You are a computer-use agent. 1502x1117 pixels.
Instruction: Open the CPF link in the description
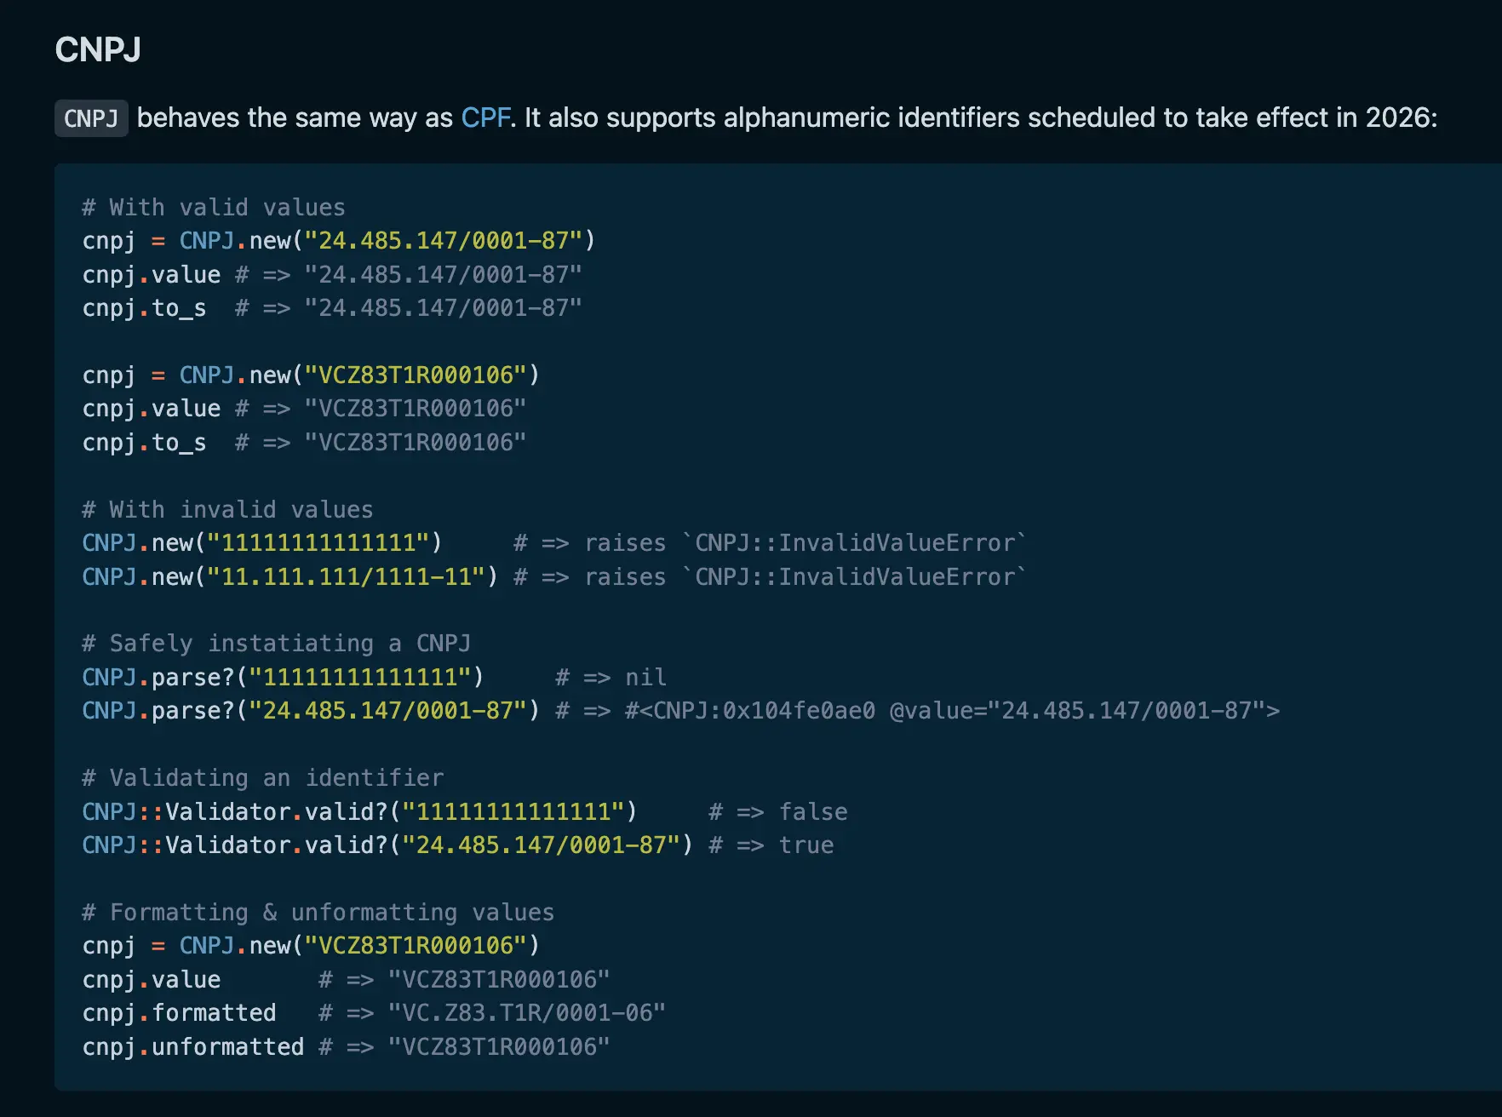click(x=485, y=117)
